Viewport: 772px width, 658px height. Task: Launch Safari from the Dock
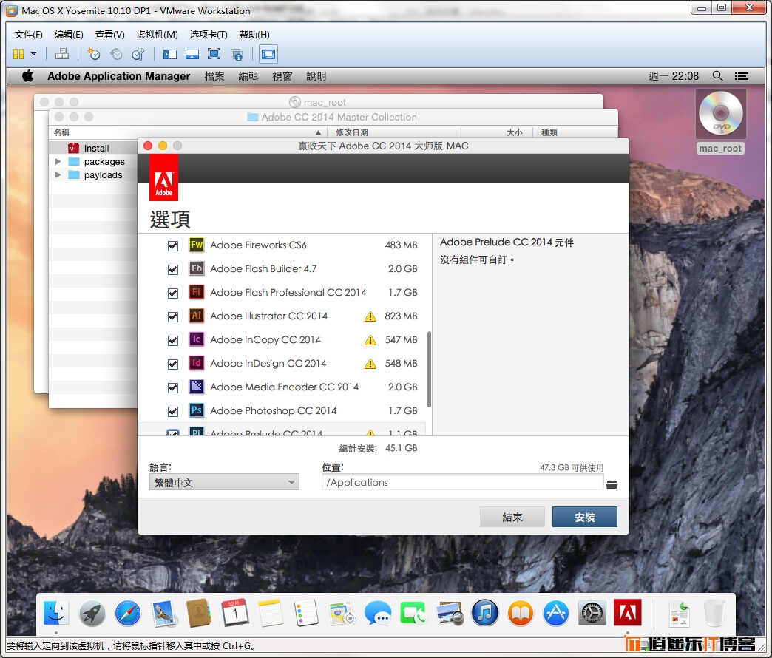[x=127, y=613]
